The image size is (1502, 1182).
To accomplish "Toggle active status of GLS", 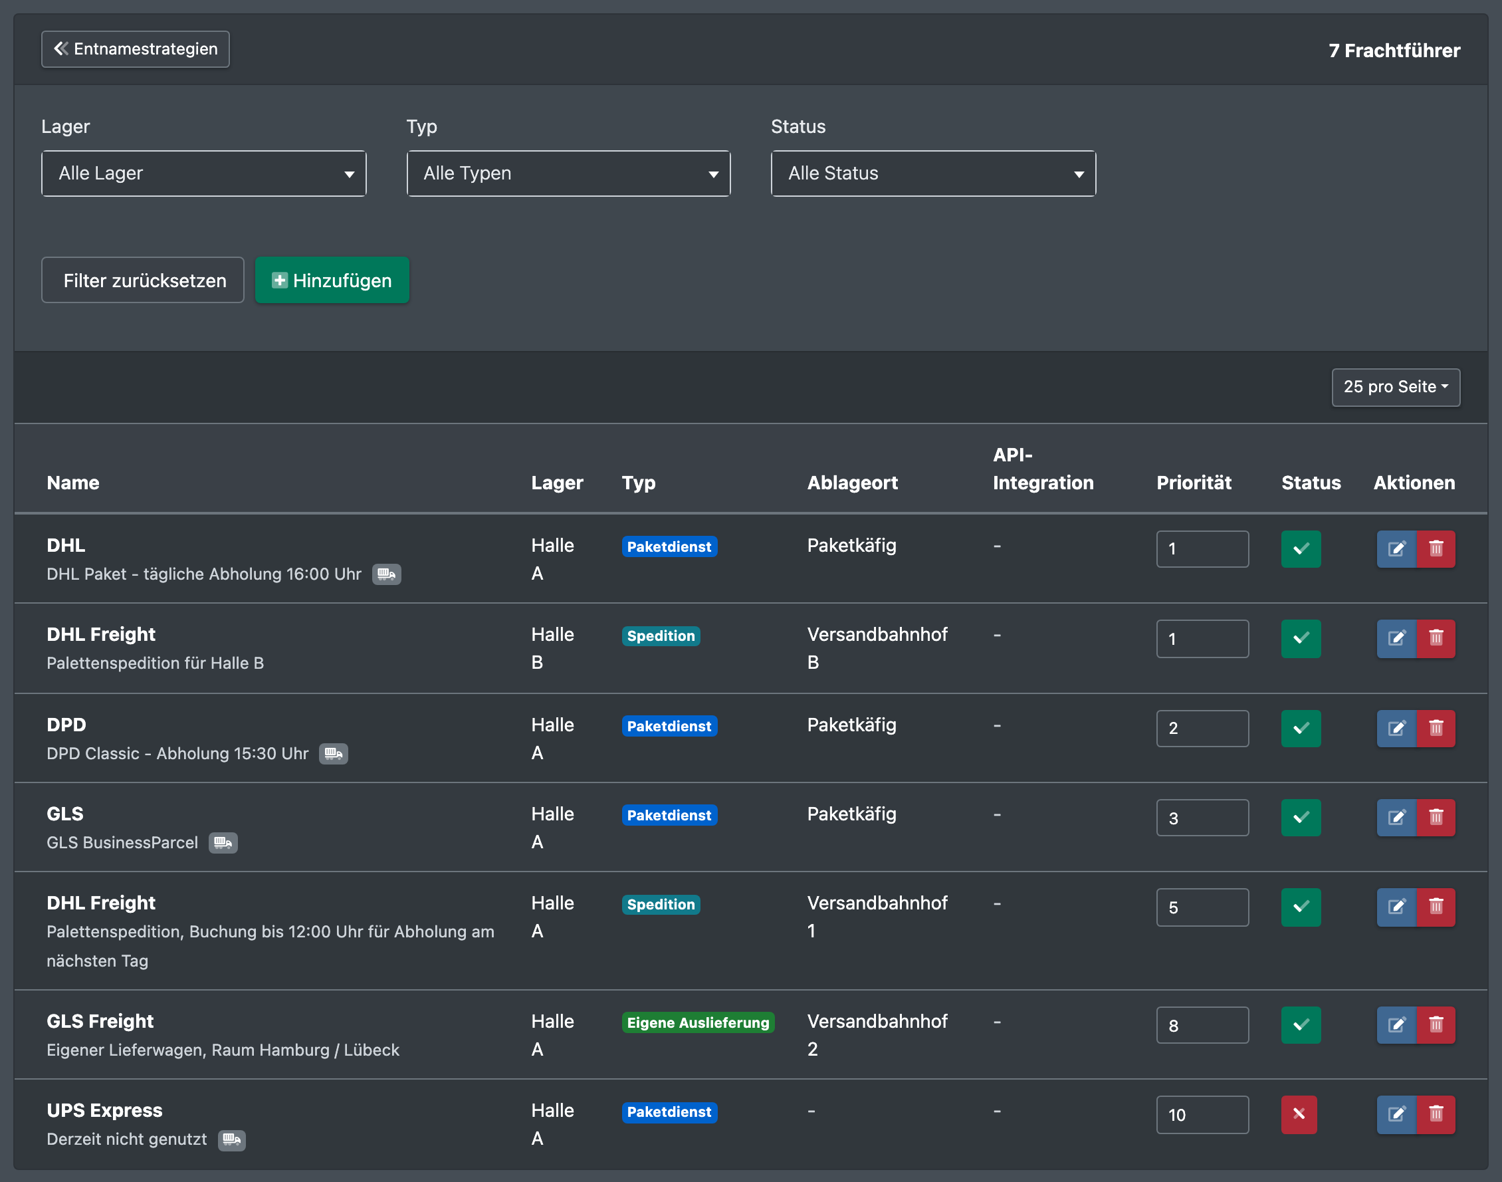I will click(x=1301, y=817).
